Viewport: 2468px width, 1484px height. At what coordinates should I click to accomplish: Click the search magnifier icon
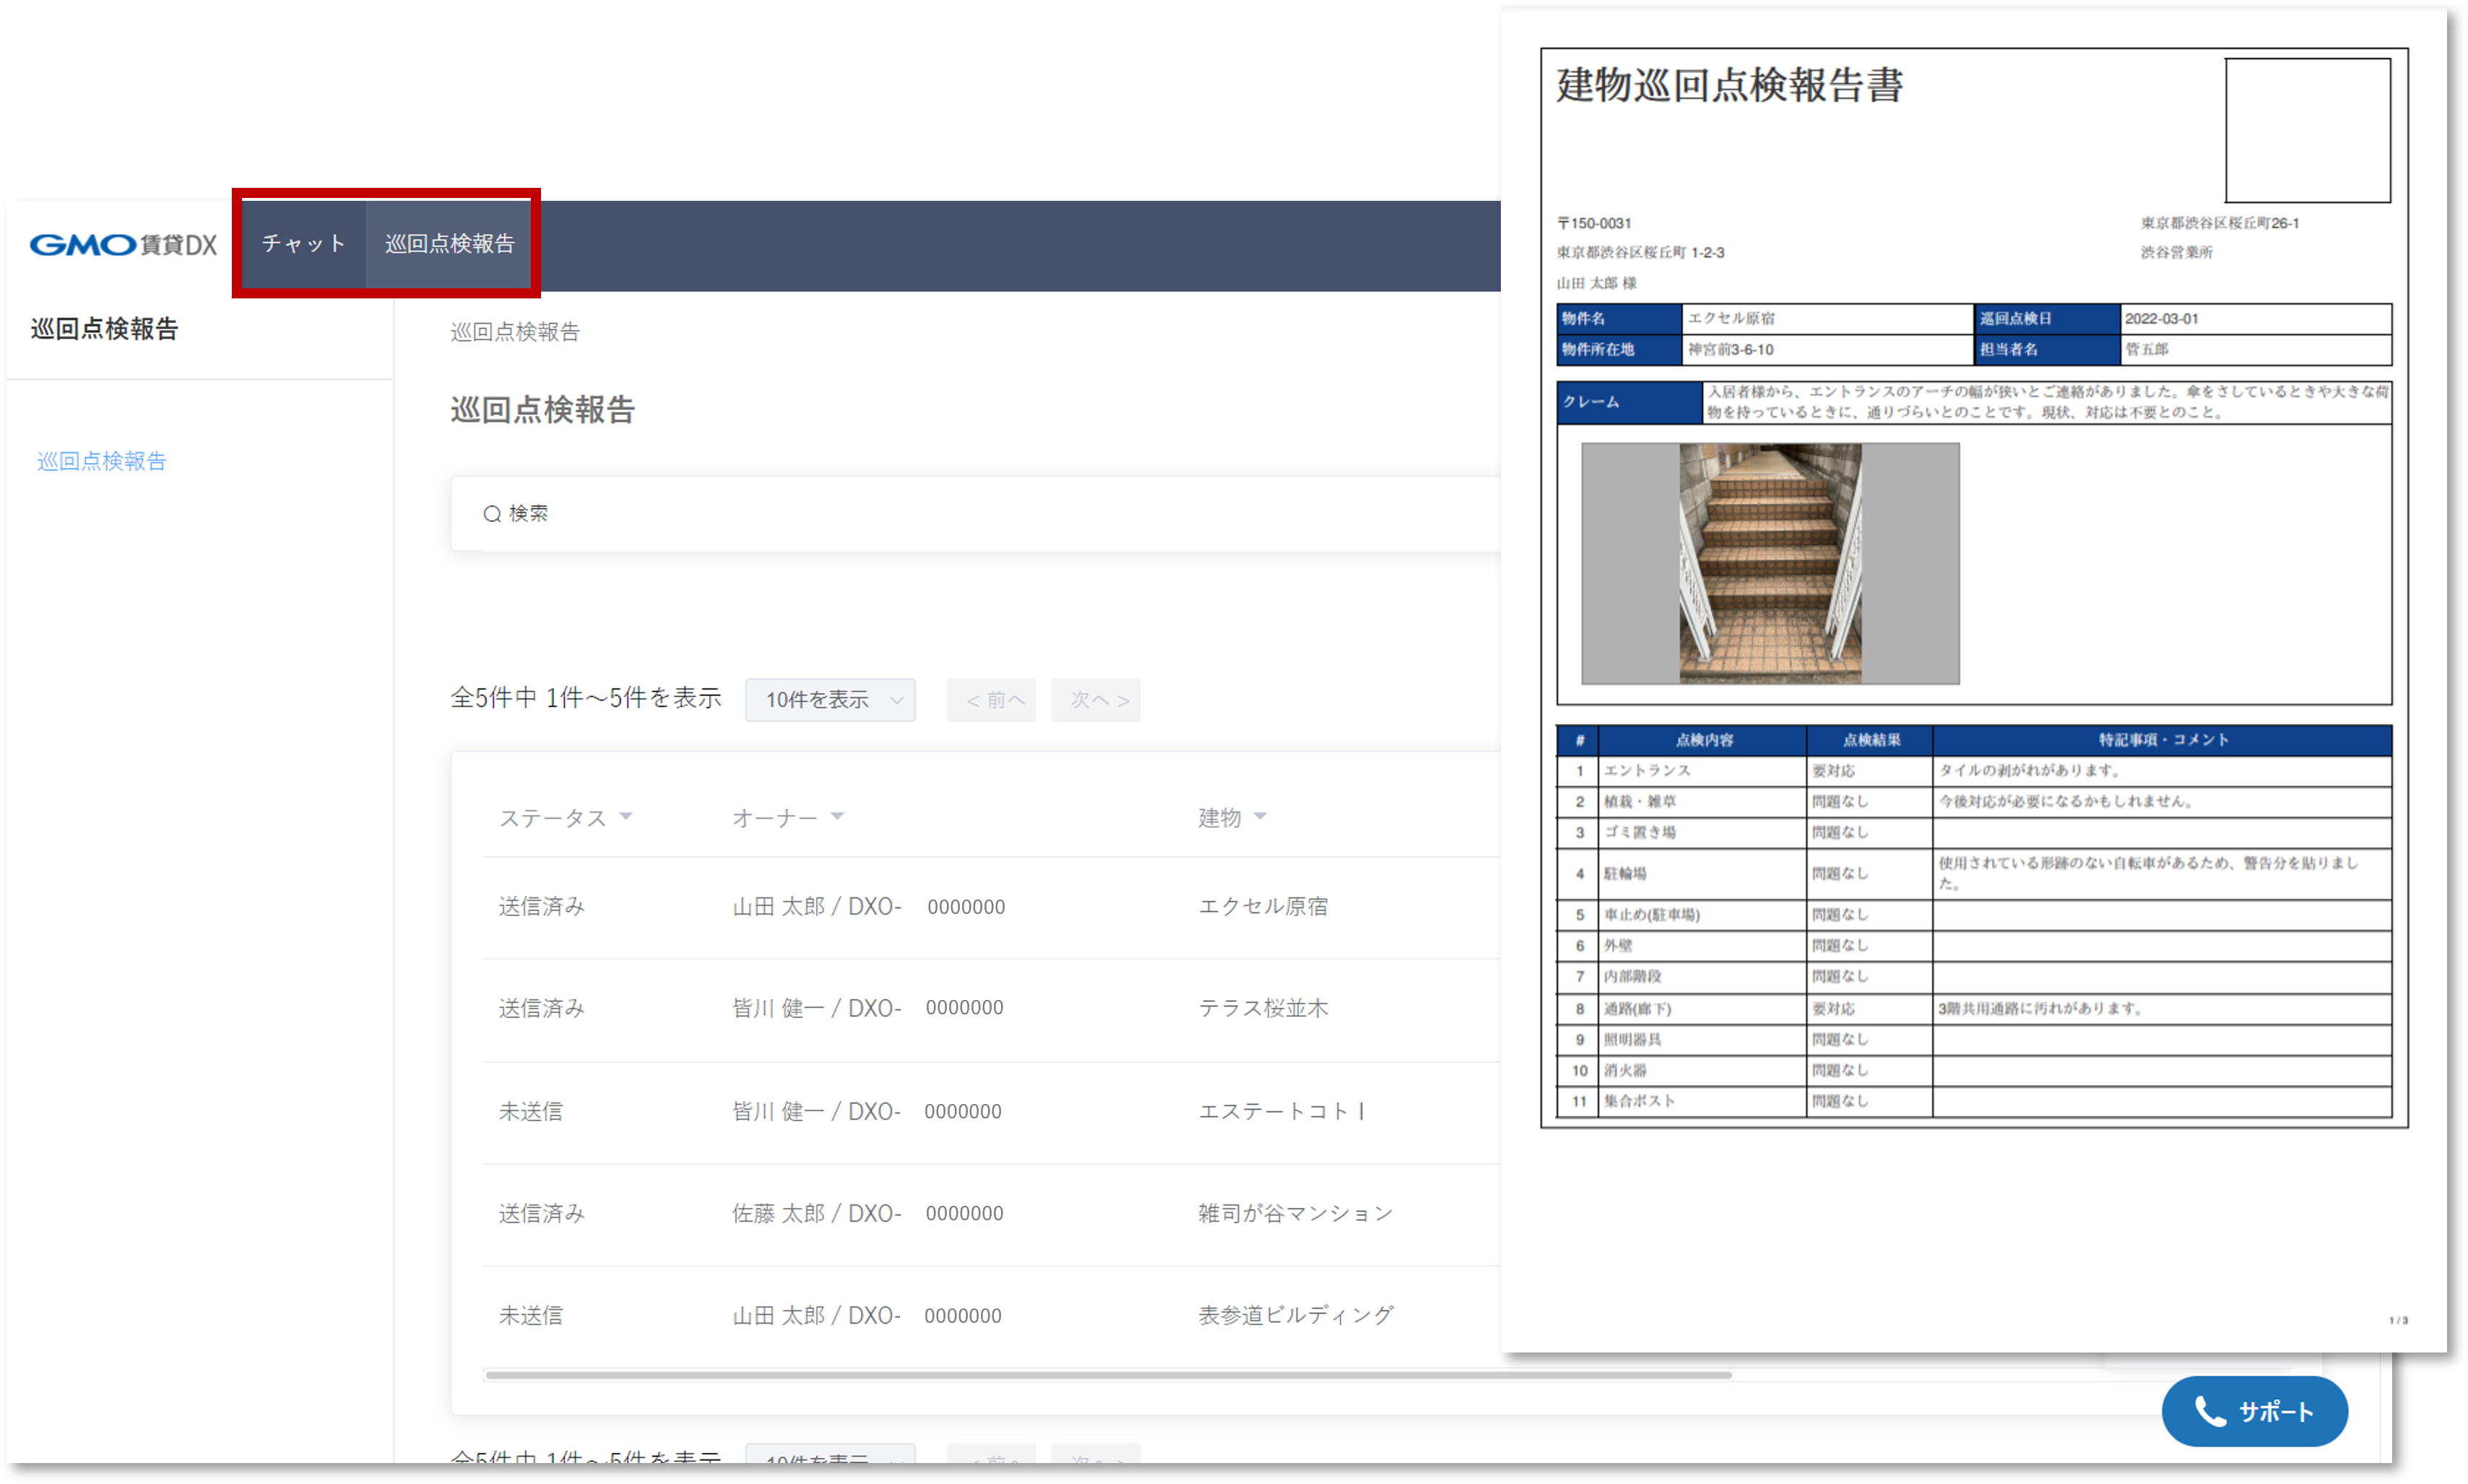coord(492,514)
